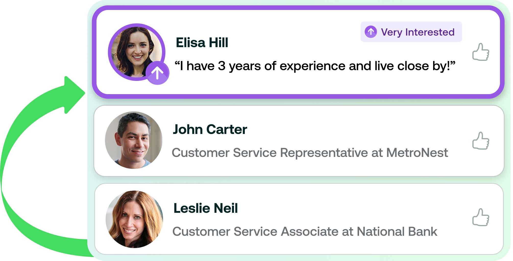
Task: Click the Elisa Hill name
Action: tap(202, 43)
